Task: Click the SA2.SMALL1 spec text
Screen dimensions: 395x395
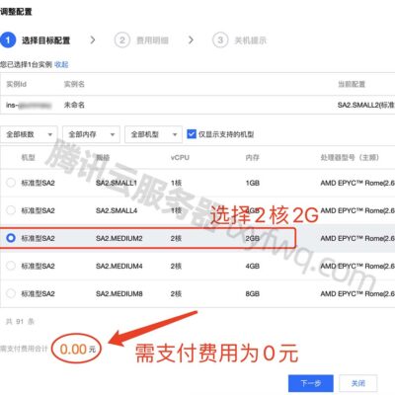Action: pos(117,183)
